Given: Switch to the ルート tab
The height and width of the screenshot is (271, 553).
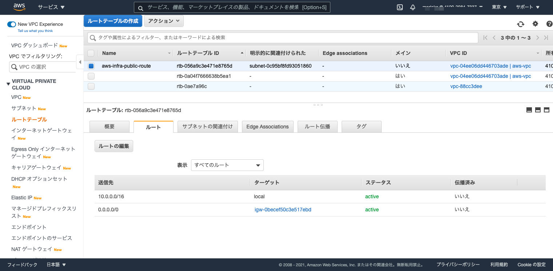Looking at the screenshot, I should 154,127.
